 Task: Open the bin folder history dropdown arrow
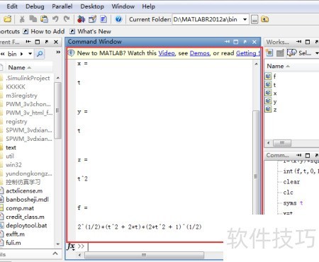(x=30, y=54)
